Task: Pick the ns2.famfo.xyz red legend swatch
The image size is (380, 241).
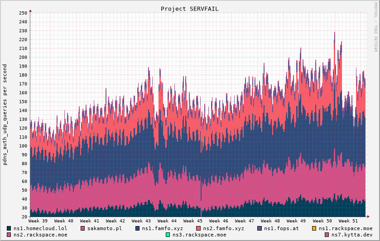Action: tap(198, 228)
